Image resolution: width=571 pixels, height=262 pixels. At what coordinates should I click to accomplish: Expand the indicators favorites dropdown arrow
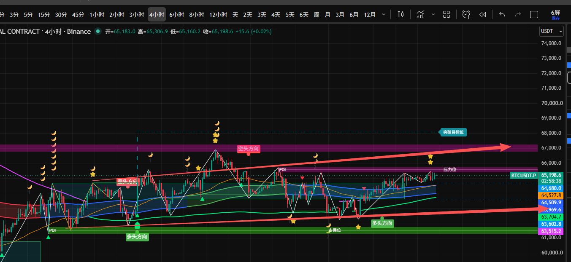(433, 14)
